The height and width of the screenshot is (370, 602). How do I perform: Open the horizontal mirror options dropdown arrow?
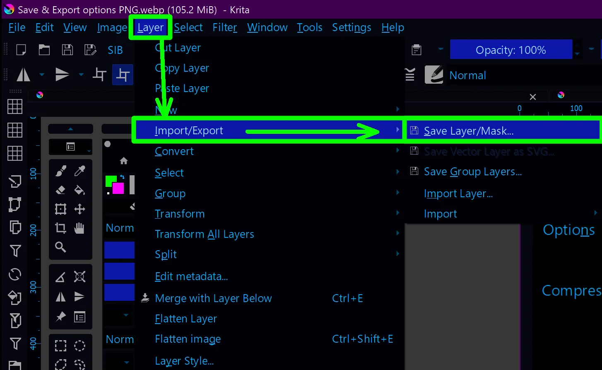point(42,75)
